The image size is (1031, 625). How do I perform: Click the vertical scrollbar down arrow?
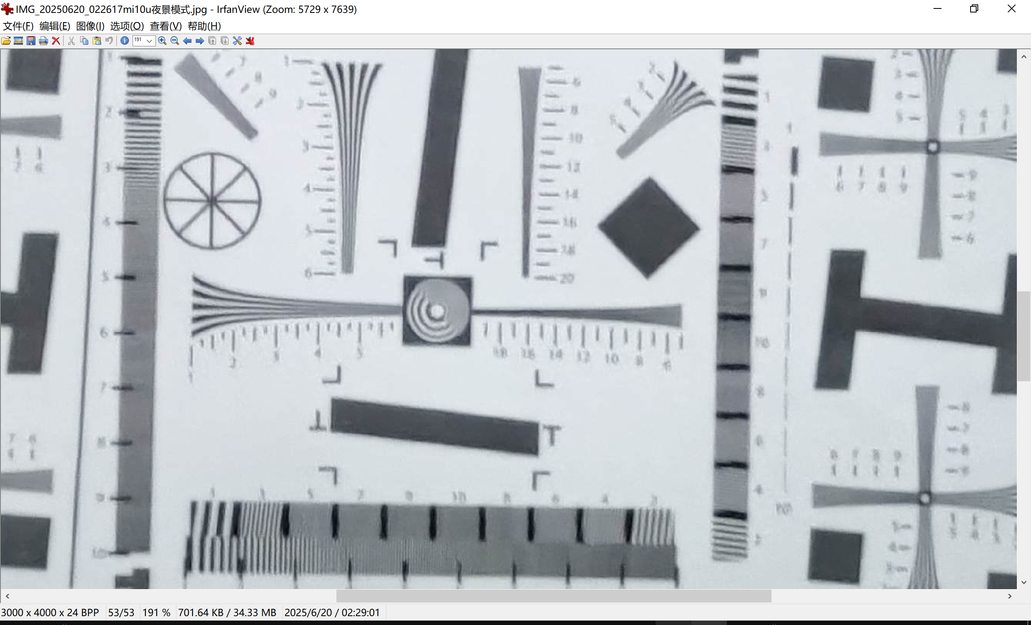pyautogui.click(x=1023, y=582)
